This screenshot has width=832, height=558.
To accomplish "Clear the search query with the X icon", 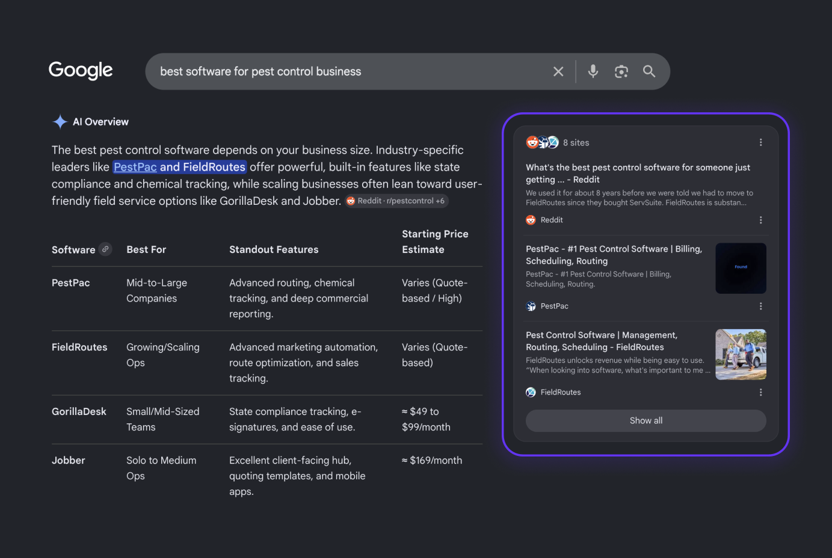I will [x=558, y=71].
